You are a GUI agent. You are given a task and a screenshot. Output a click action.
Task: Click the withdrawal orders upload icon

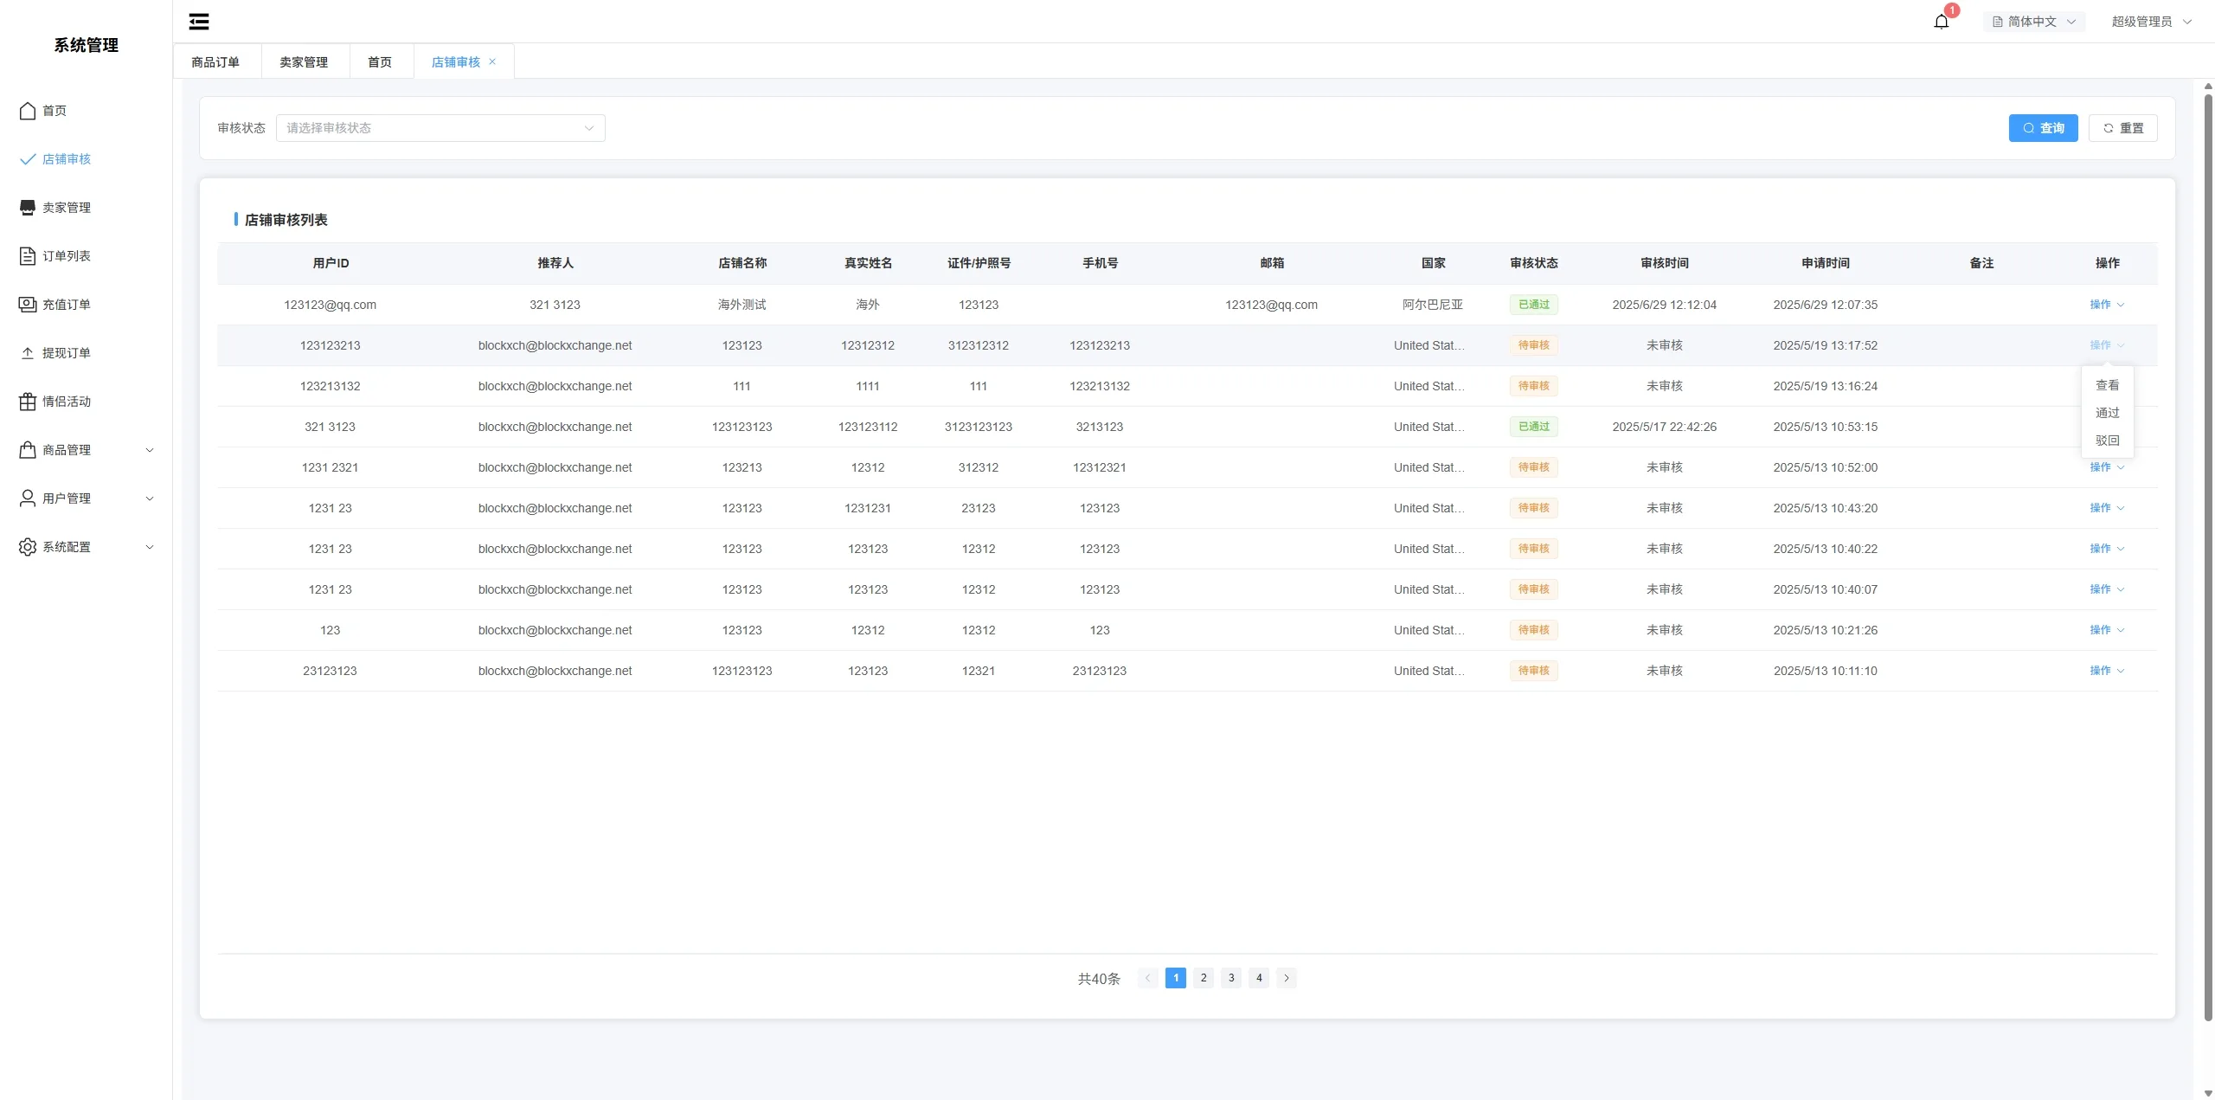pyautogui.click(x=28, y=353)
